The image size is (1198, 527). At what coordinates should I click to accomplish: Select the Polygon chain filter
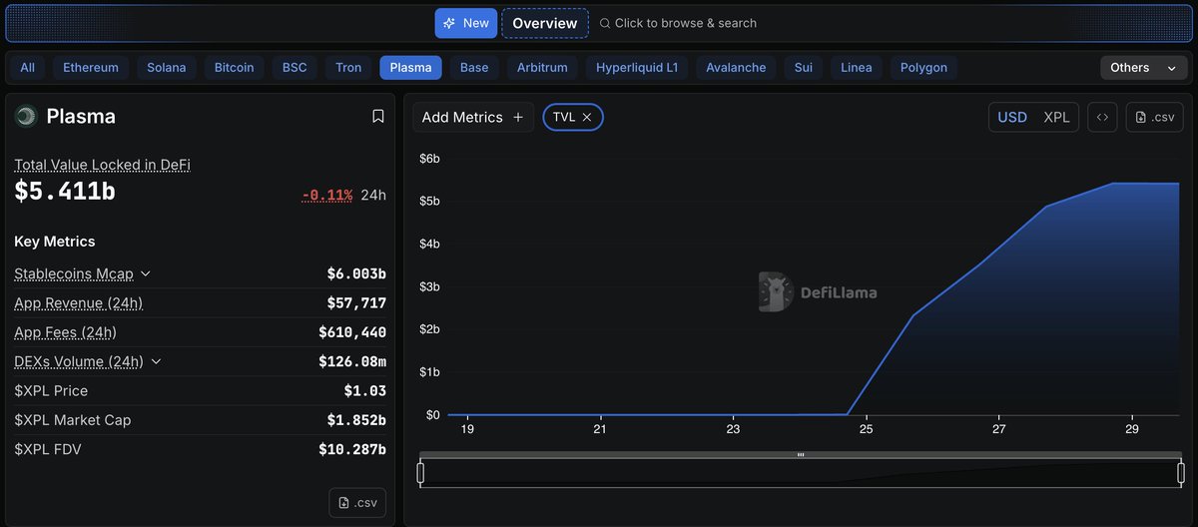(x=923, y=68)
